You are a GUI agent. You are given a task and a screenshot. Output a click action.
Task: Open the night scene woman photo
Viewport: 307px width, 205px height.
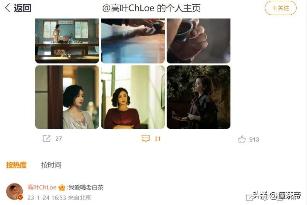point(198,97)
